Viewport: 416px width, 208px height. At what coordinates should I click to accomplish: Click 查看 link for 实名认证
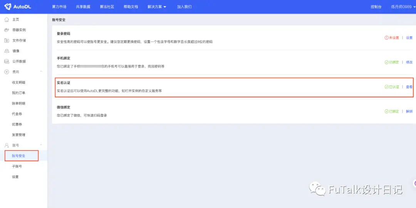pos(409,87)
